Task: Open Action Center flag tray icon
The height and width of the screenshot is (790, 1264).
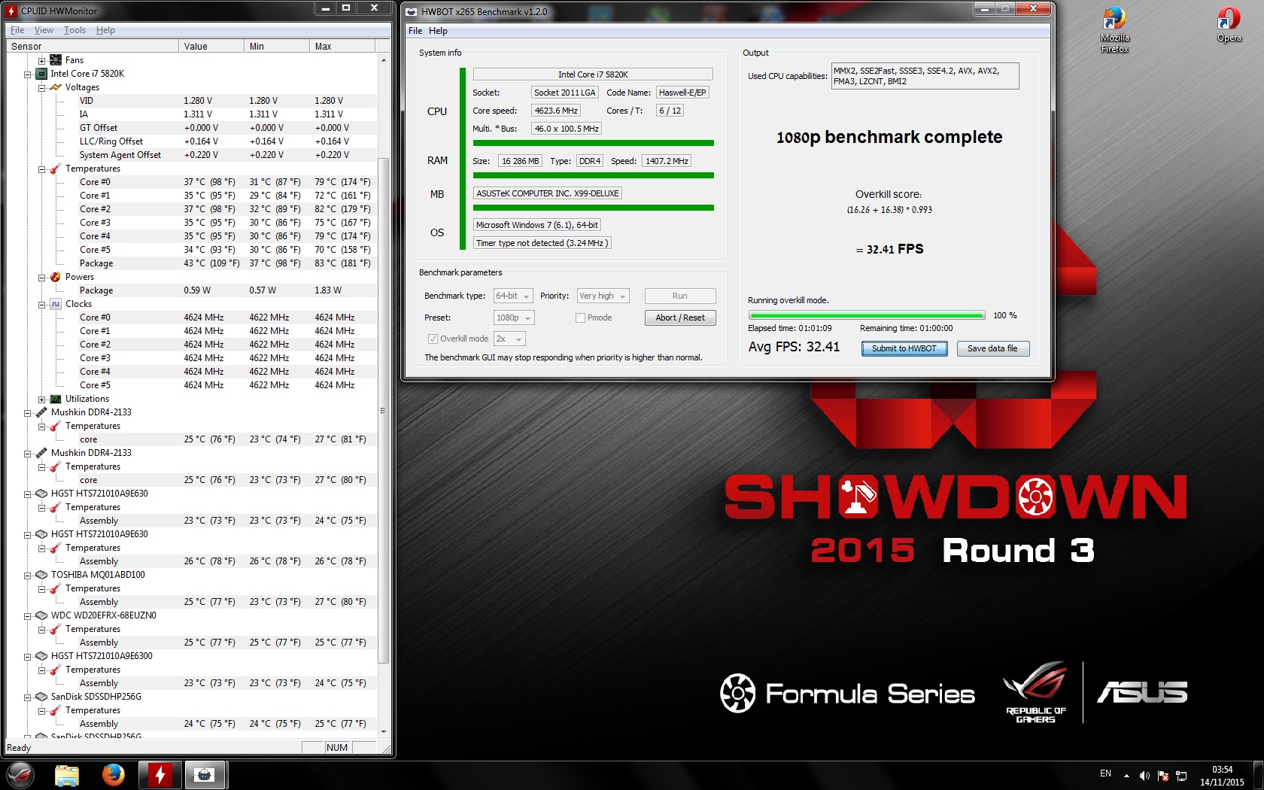Action: click(x=1163, y=776)
